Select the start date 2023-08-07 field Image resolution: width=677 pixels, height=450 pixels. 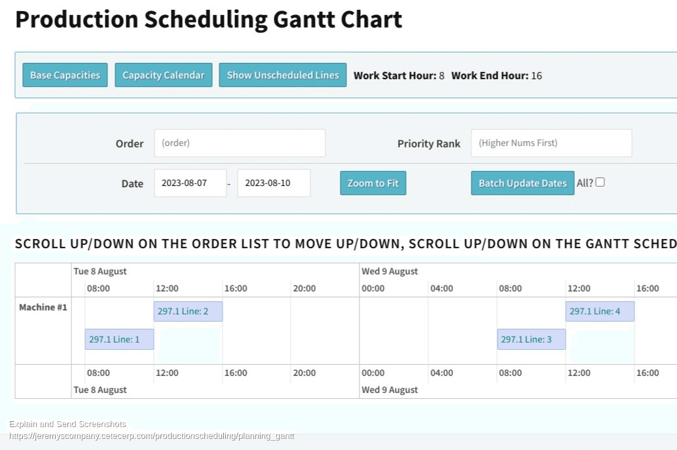click(190, 183)
